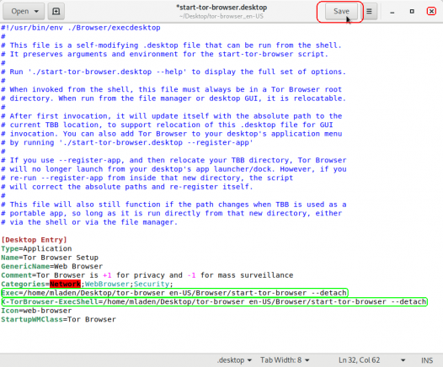443x367 pixels.
Task: Close the gedit window
Action: point(431,11)
